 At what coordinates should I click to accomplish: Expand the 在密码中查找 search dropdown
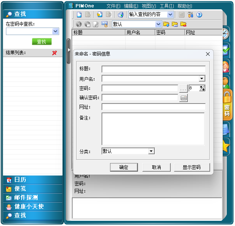[55, 31]
